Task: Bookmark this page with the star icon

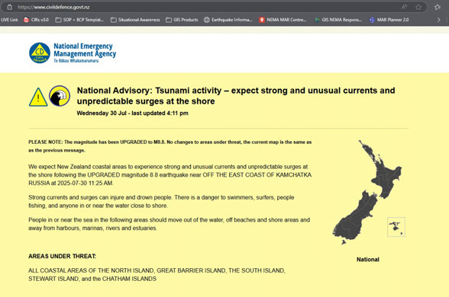Action: tap(418, 7)
